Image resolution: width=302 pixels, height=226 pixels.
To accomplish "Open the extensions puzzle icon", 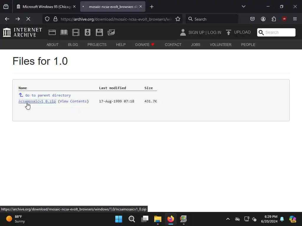I will [274, 19].
